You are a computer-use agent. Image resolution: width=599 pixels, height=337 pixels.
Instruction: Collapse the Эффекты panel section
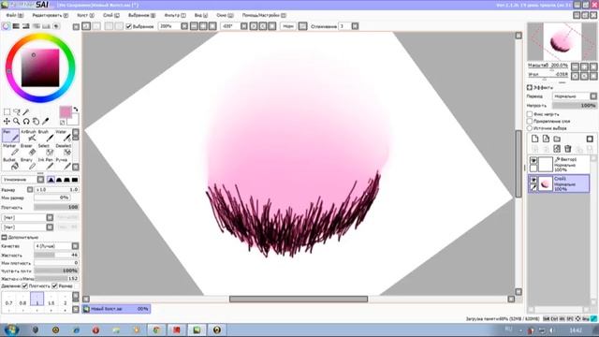tap(530, 87)
